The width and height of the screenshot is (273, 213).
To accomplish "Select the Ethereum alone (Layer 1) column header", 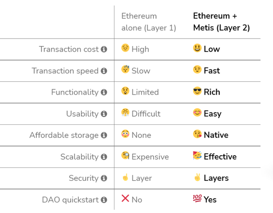I will point(149,22).
